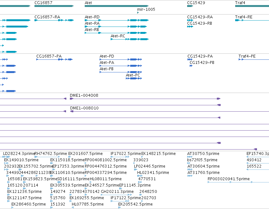Select protein Atet-PD
Image resolution: width=269 pixels, height=209 pixels.
pos(121,59)
